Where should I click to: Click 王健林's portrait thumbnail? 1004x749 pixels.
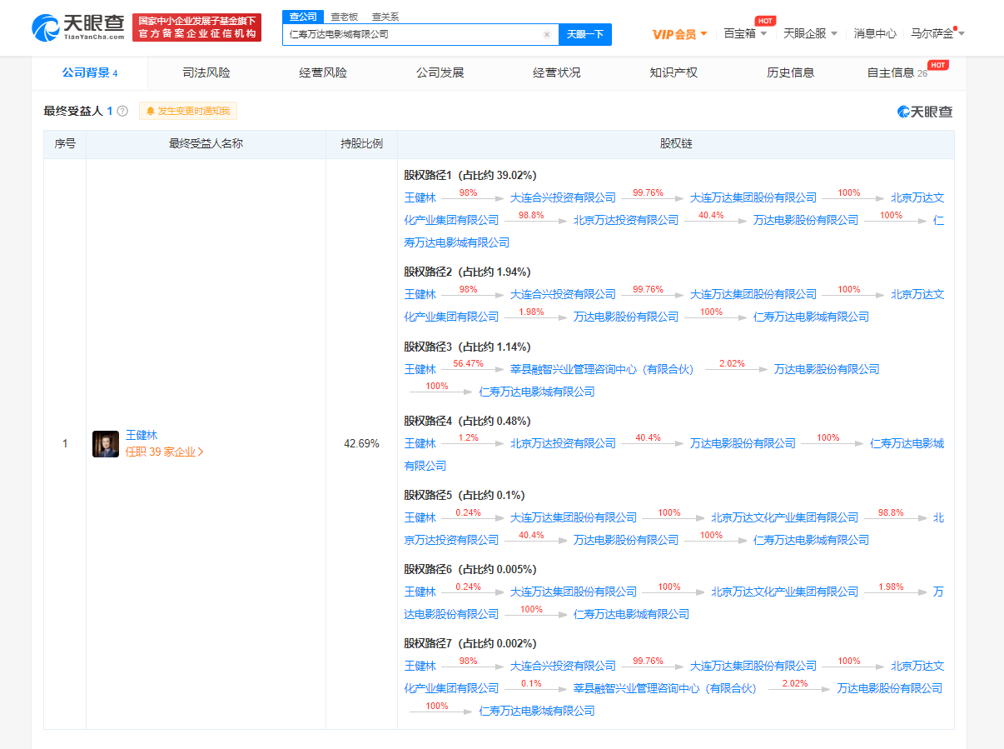click(x=106, y=444)
